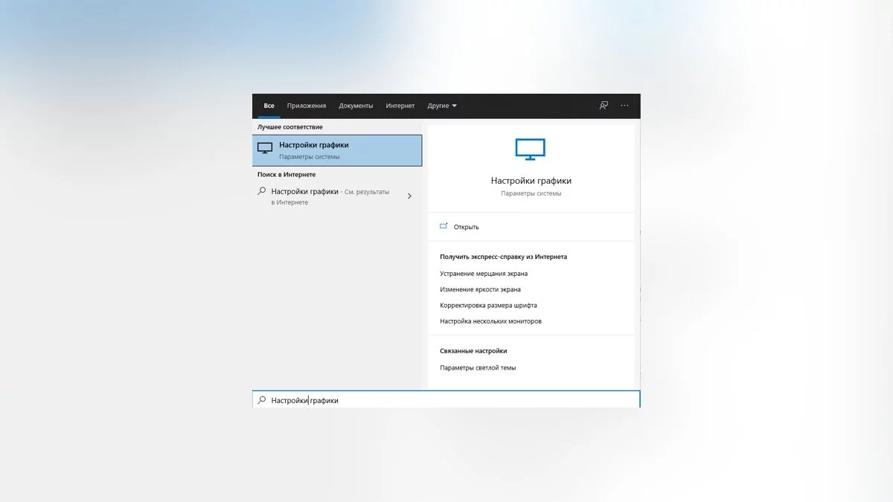Click the monitor icon beside Настройки графики result
This screenshot has width=893, height=502.
tap(265, 148)
